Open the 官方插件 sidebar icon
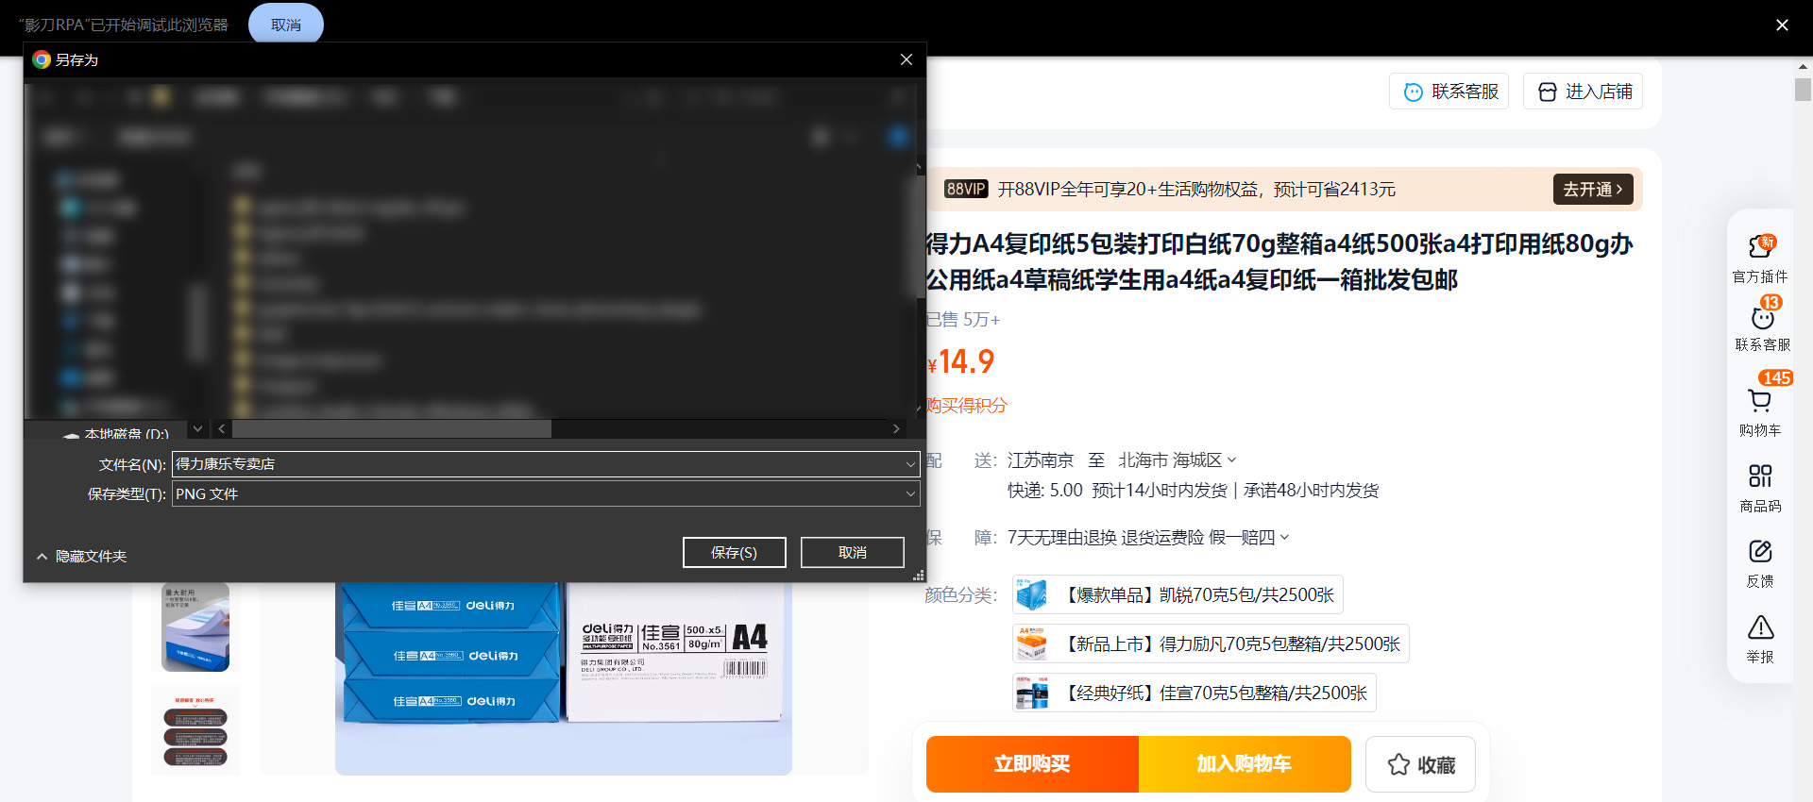The image size is (1813, 802). point(1760,259)
